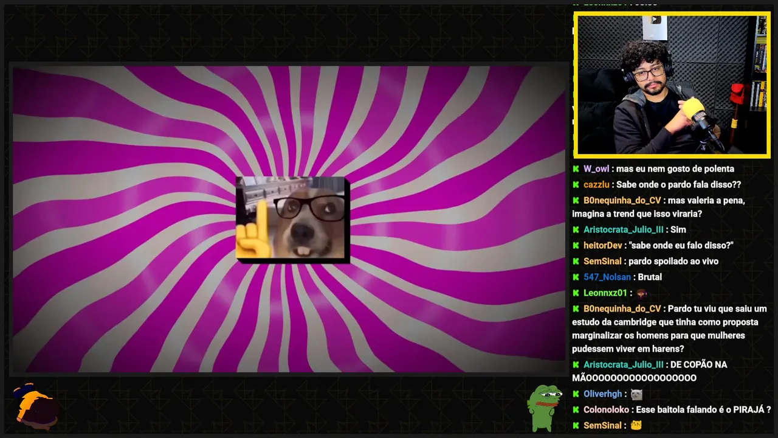The image size is (778, 438).
Task: Click Kick badge next to Oliverhgh
Action: [x=576, y=394]
